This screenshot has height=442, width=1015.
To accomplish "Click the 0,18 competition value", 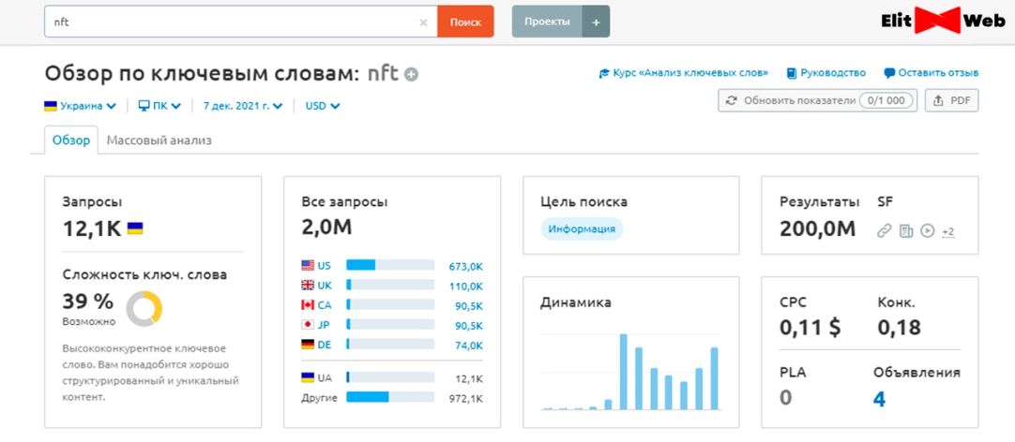I will point(899,328).
